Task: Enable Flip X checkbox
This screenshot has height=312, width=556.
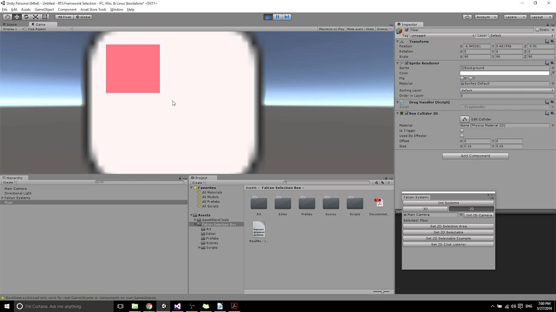Action: 462,78
